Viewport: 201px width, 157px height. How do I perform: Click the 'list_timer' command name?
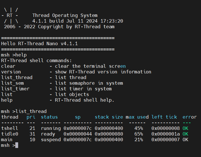pos(15,89)
